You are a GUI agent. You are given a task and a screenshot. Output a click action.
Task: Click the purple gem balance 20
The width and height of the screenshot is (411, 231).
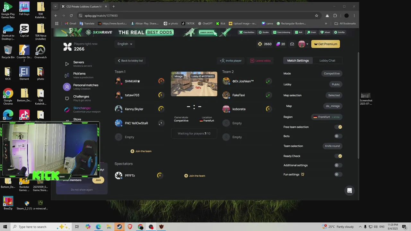[x=281, y=44]
